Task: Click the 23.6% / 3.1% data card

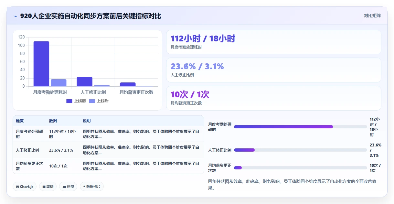Action: point(273,70)
